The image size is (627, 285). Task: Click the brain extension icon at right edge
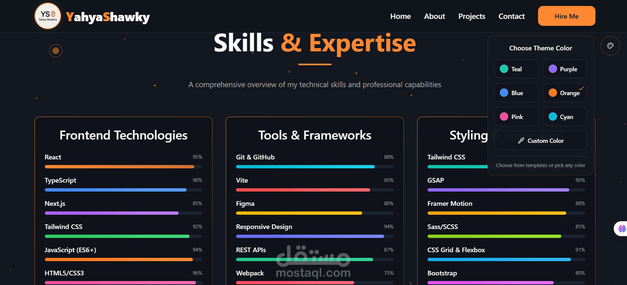click(622, 229)
